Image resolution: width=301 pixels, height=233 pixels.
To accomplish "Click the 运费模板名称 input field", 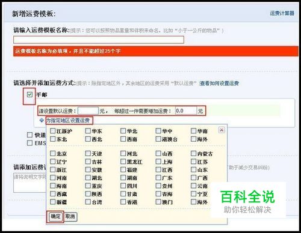I will coord(99,40).
